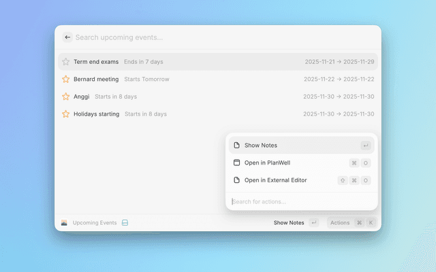Select the Bernard meeting event row
Viewport: 436px width, 272px height.
click(x=204, y=79)
